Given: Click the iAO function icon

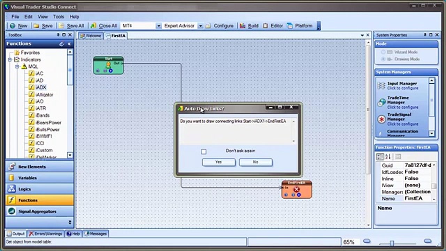Looking at the screenshot, I should click(x=31, y=101).
